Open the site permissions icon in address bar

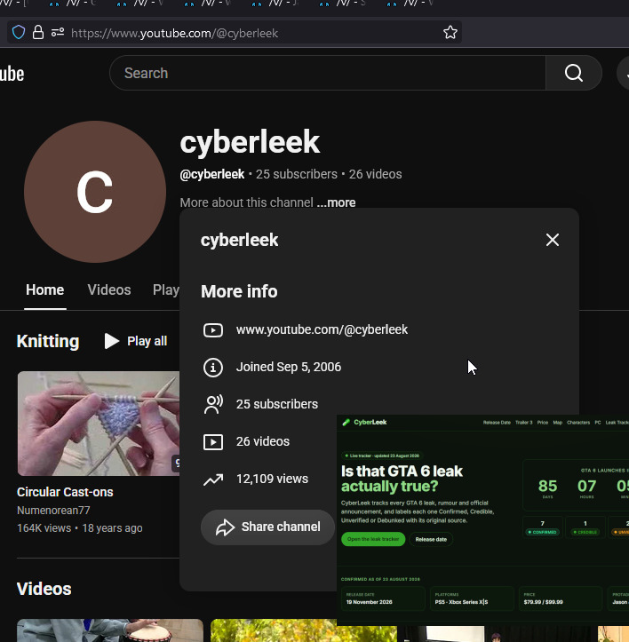coord(58,32)
